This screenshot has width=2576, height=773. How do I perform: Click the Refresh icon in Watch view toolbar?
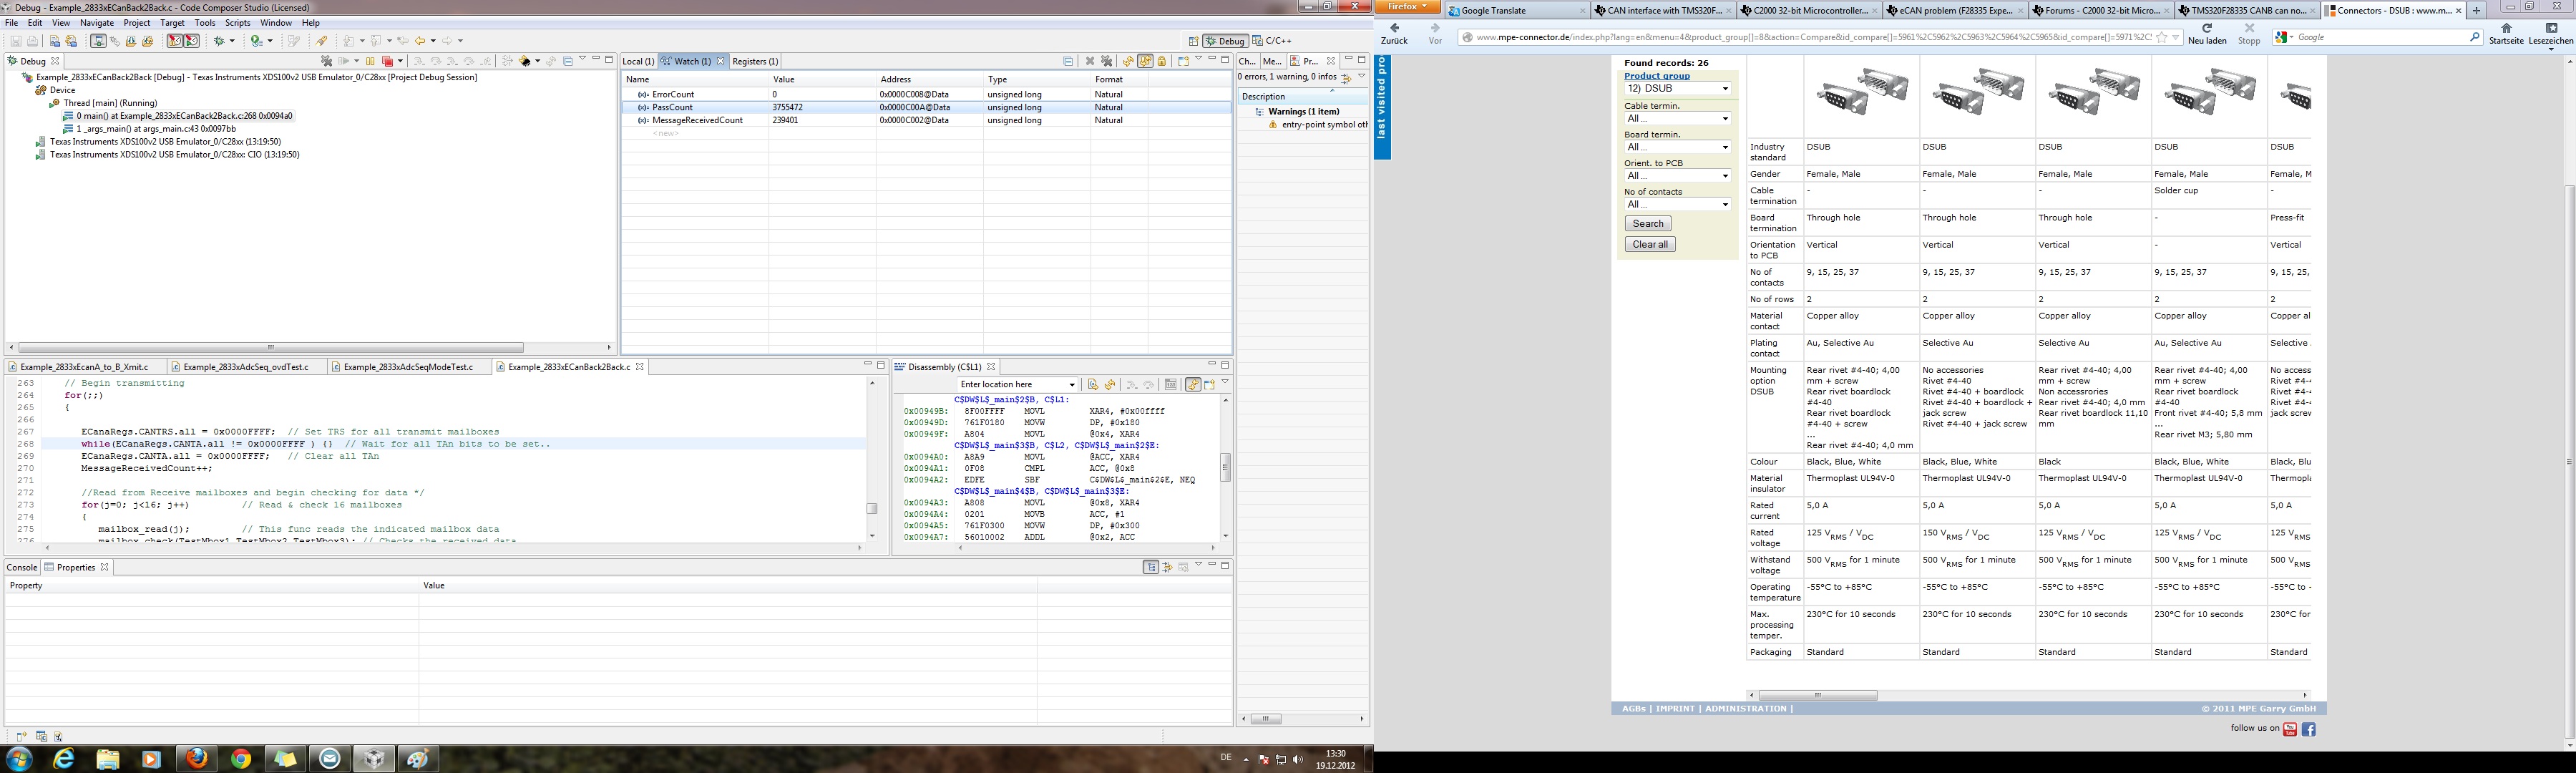click(1129, 62)
